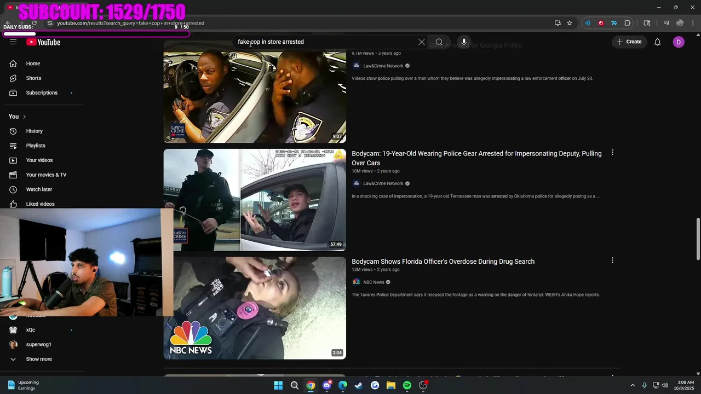Click the Create button
This screenshot has height=394, width=701.
(629, 42)
